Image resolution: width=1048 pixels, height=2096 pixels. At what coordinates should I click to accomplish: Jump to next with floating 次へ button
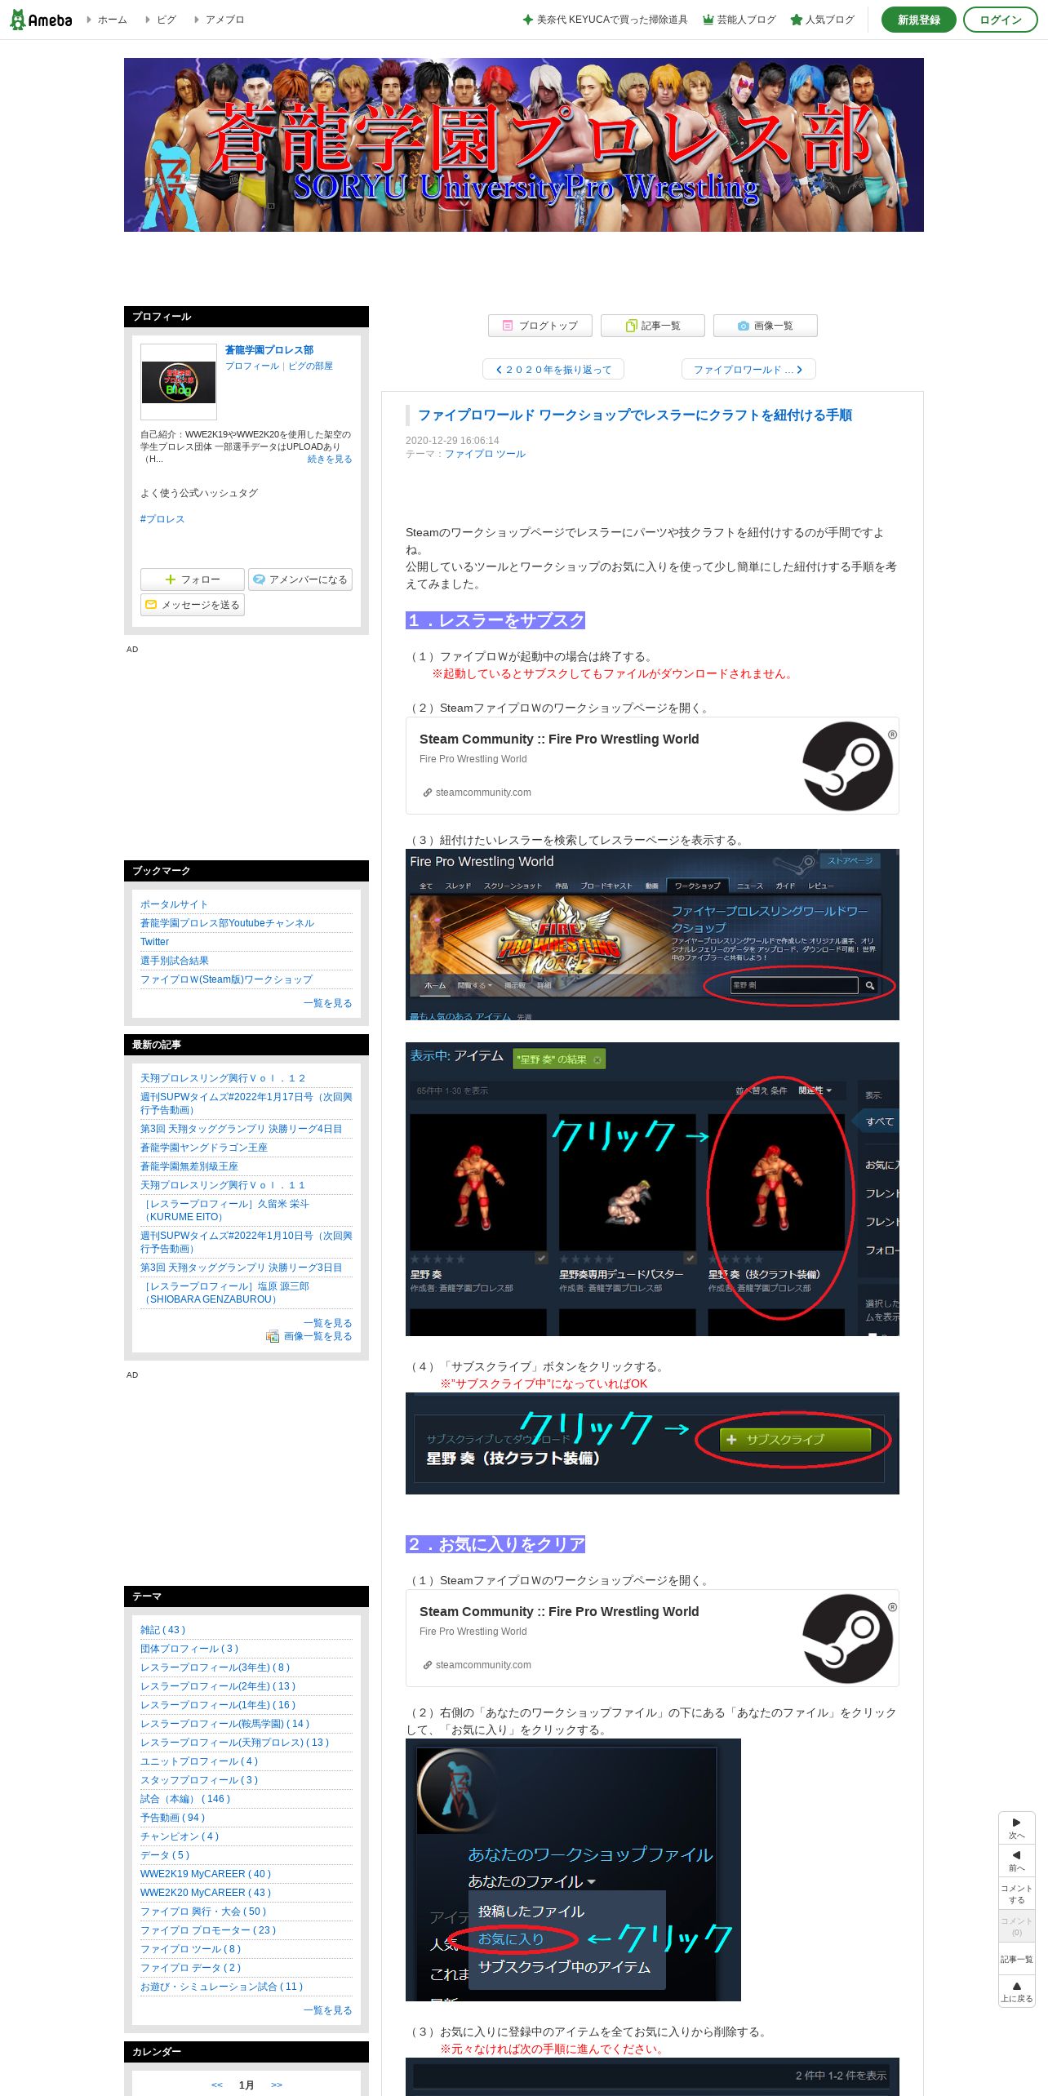[1017, 1828]
